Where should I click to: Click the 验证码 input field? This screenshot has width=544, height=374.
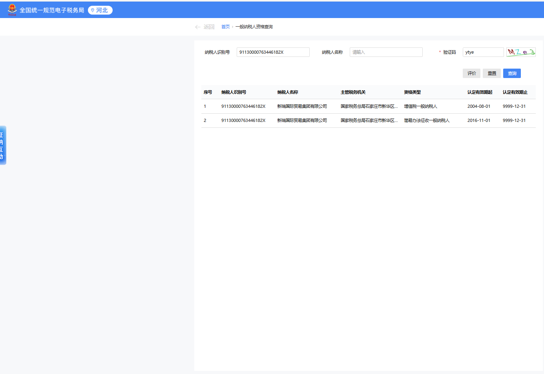tap(483, 52)
